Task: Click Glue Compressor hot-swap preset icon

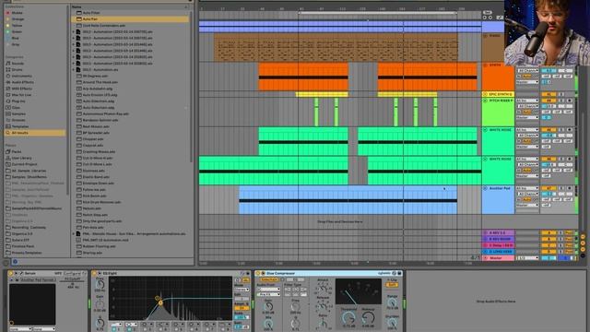Action: tap(394, 273)
